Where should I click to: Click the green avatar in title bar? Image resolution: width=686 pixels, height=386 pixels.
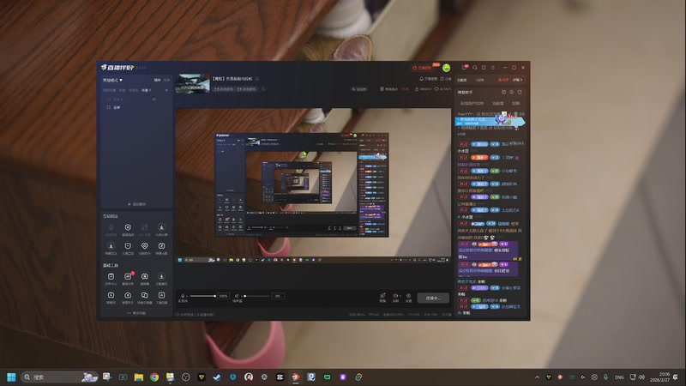446,68
